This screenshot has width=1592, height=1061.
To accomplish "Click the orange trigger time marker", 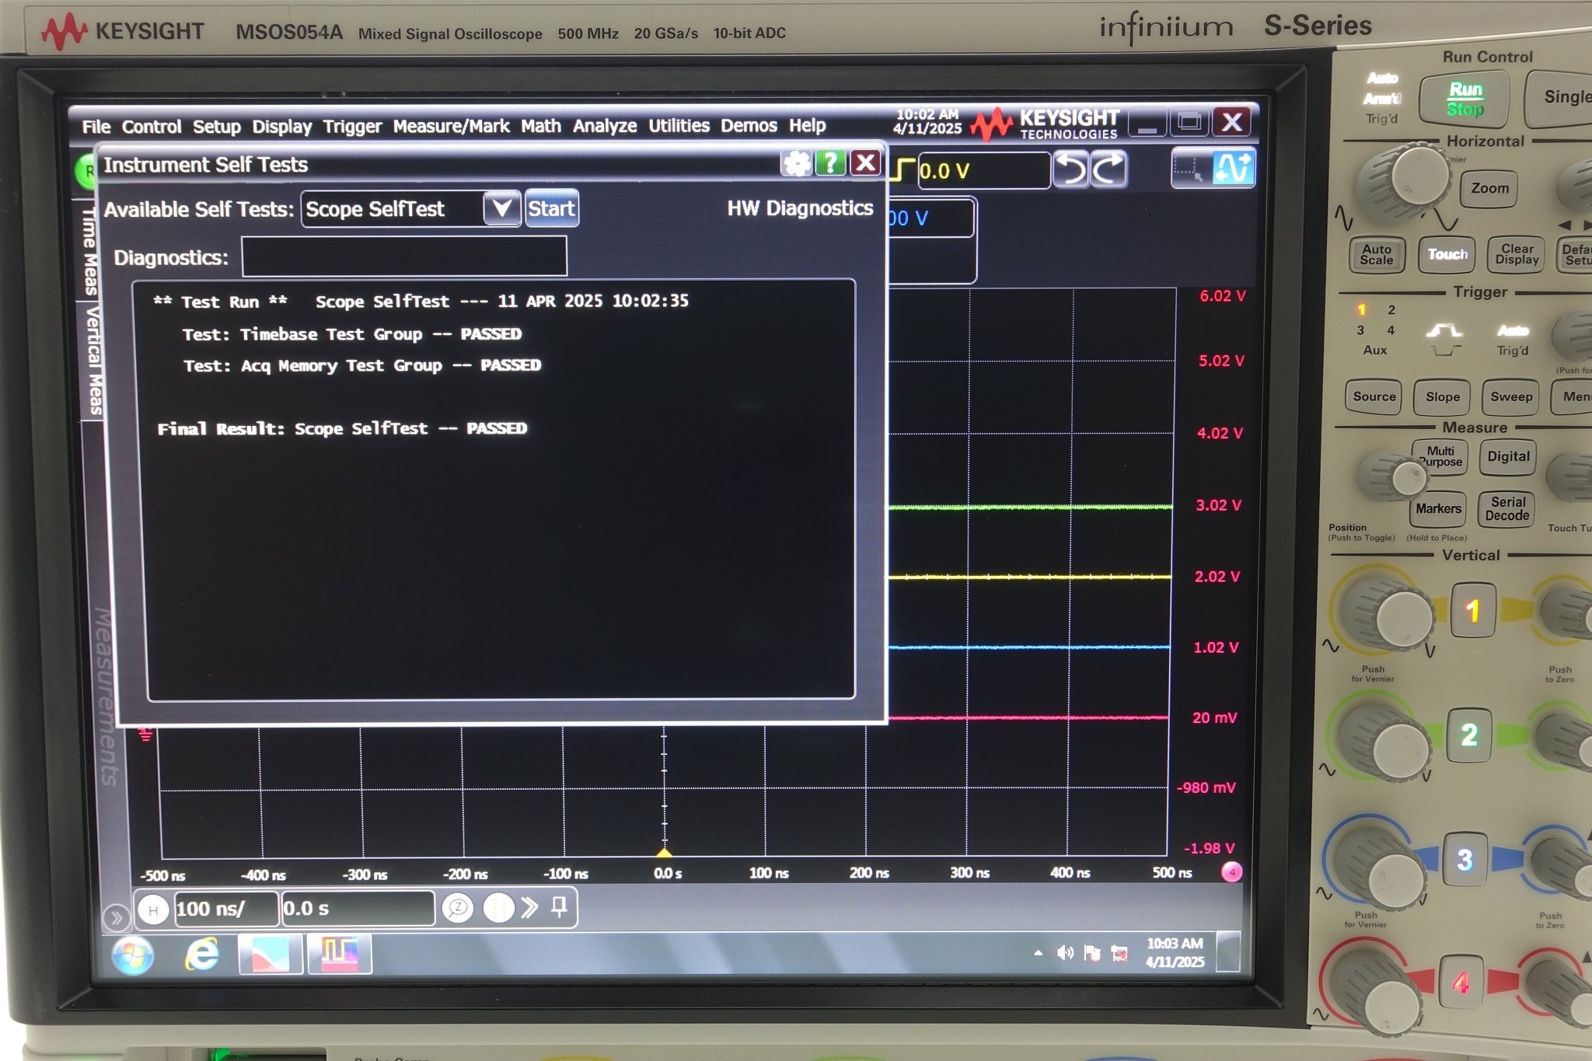I will click(x=664, y=852).
